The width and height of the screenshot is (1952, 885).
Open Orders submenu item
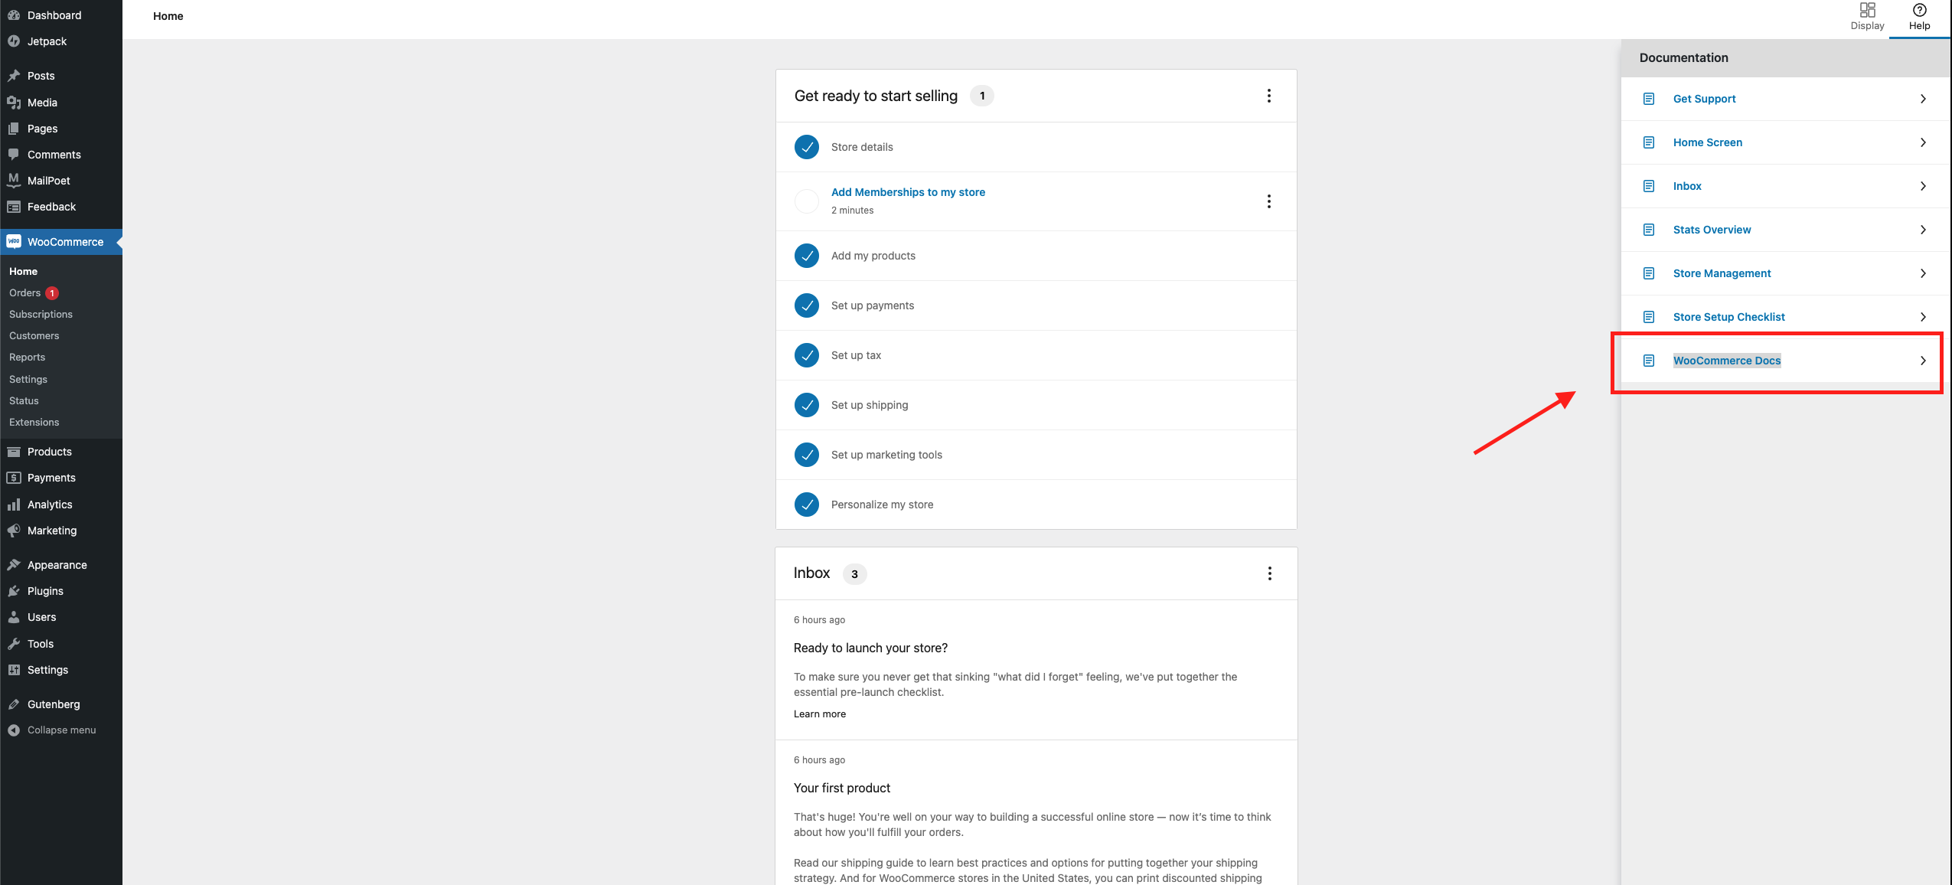pos(24,293)
